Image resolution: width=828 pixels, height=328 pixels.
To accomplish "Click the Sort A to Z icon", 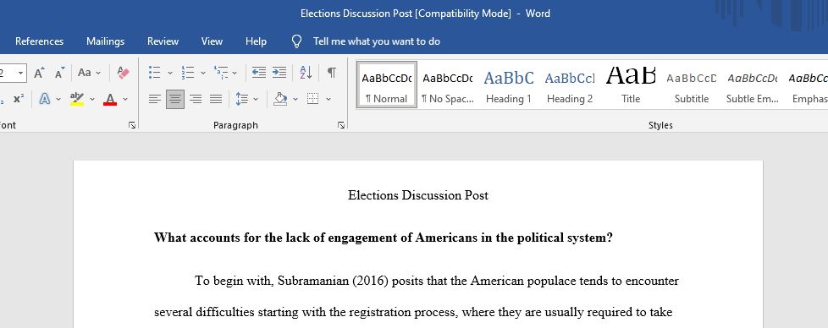I will 306,72.
